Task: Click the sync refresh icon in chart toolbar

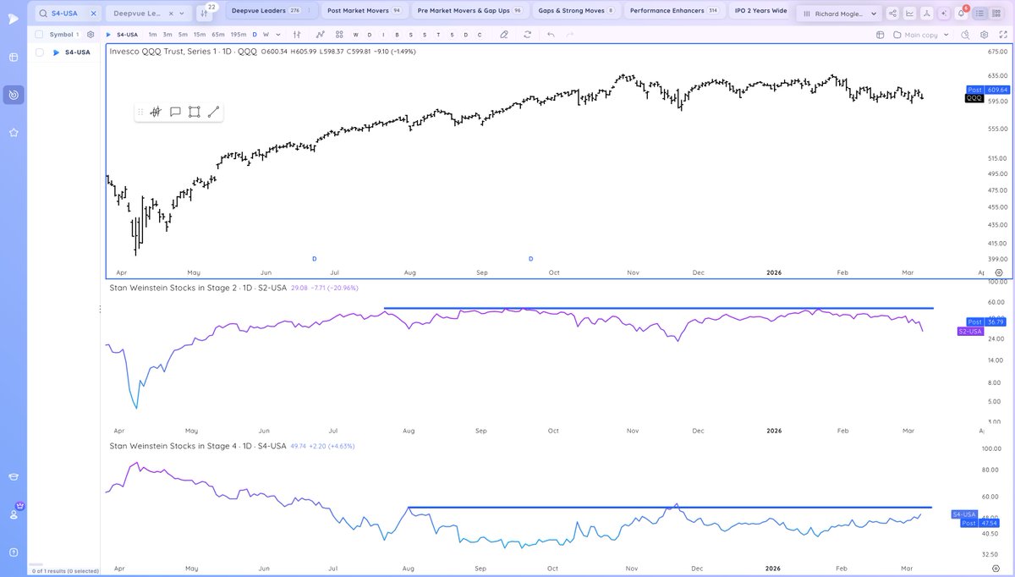Action: pyautogui.click(x=527, y=35)
